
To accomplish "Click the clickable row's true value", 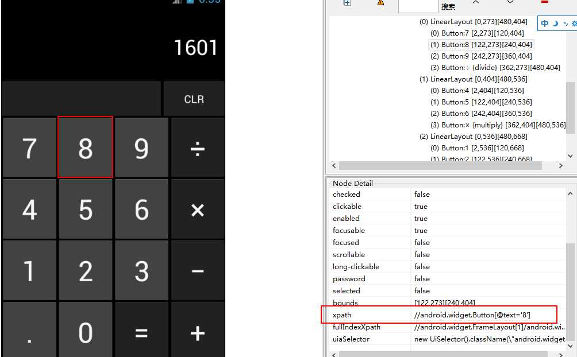I will pos(421,206).
